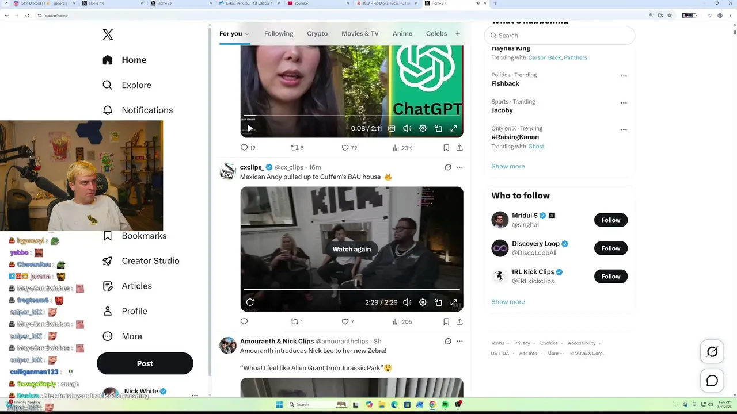
Task: Open more options for #RaisingKanan trend
Action: click(624, 129)
